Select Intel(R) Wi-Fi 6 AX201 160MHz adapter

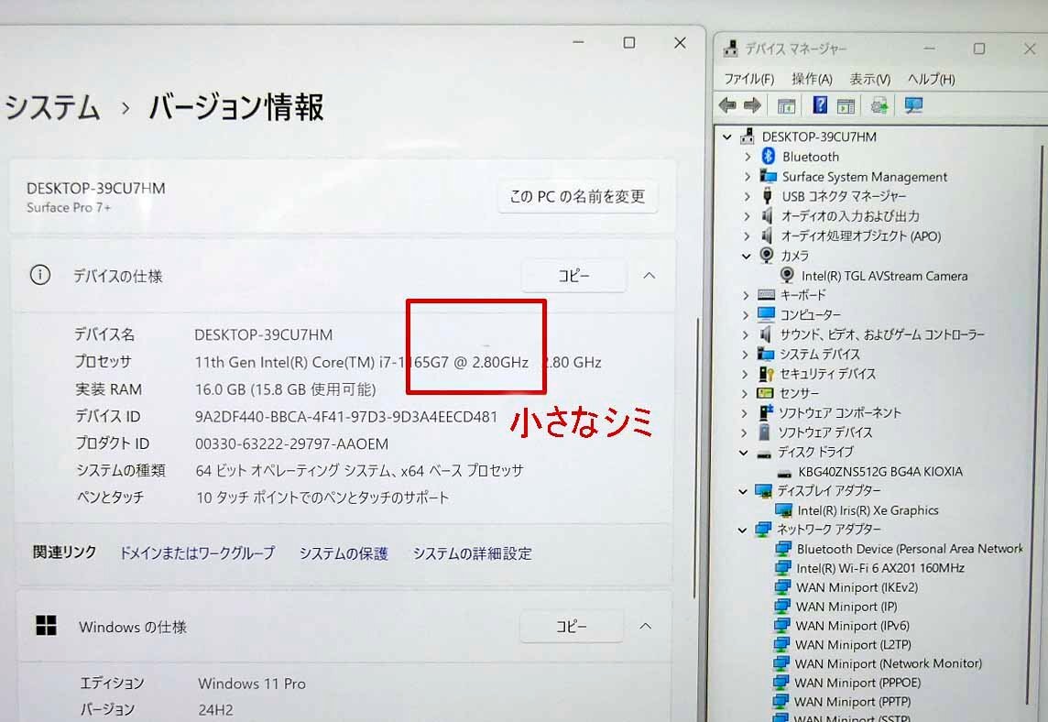point(879,567)
